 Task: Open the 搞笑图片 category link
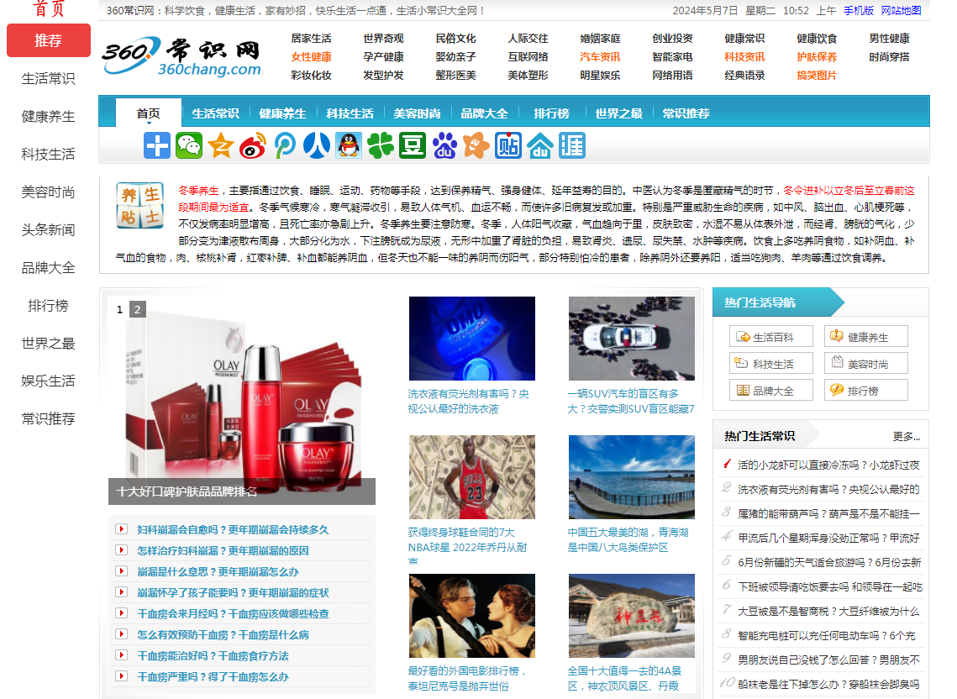point(817,76)
